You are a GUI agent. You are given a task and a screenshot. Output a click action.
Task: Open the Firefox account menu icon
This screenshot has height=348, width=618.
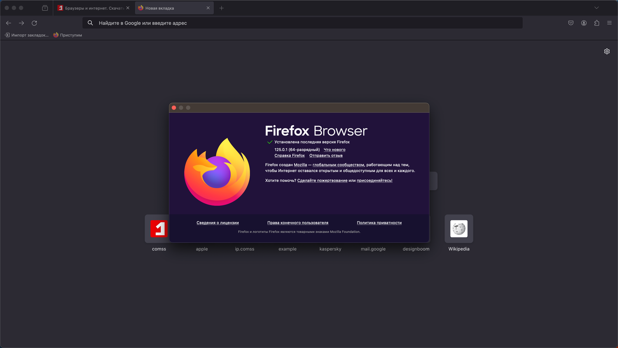click(x=584, y=23)
